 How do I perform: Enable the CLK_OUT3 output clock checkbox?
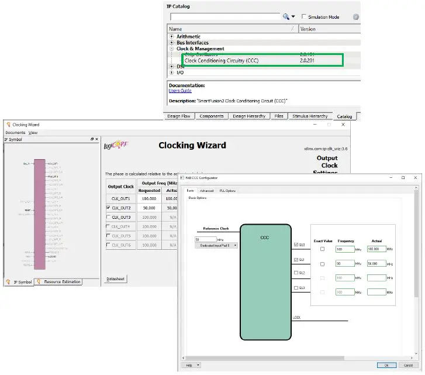[108, 217]
